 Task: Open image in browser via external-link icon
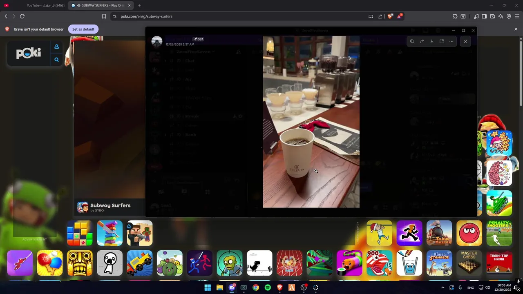click(x=441, y=41)
